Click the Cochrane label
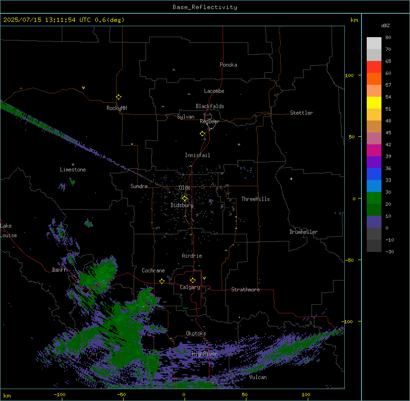410x401 pixels. click(x=153, y=271)
